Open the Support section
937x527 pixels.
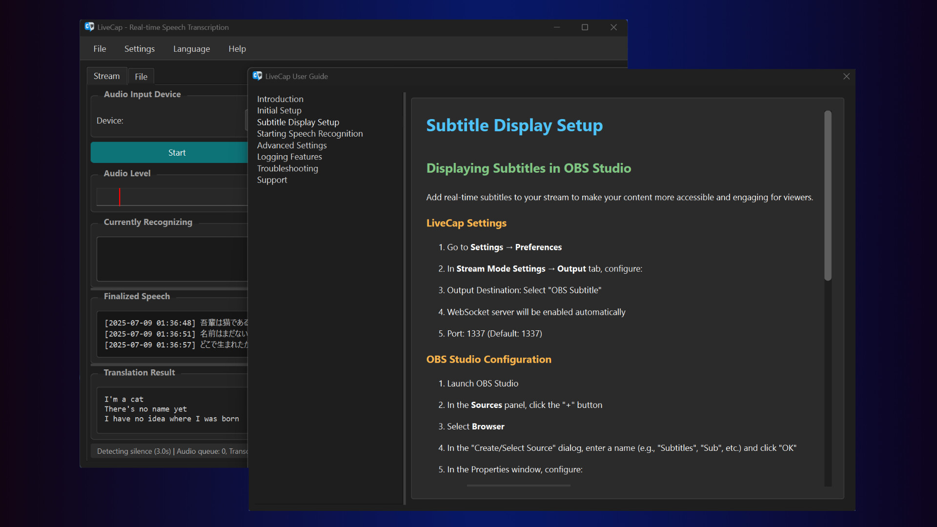click(272, 180)
